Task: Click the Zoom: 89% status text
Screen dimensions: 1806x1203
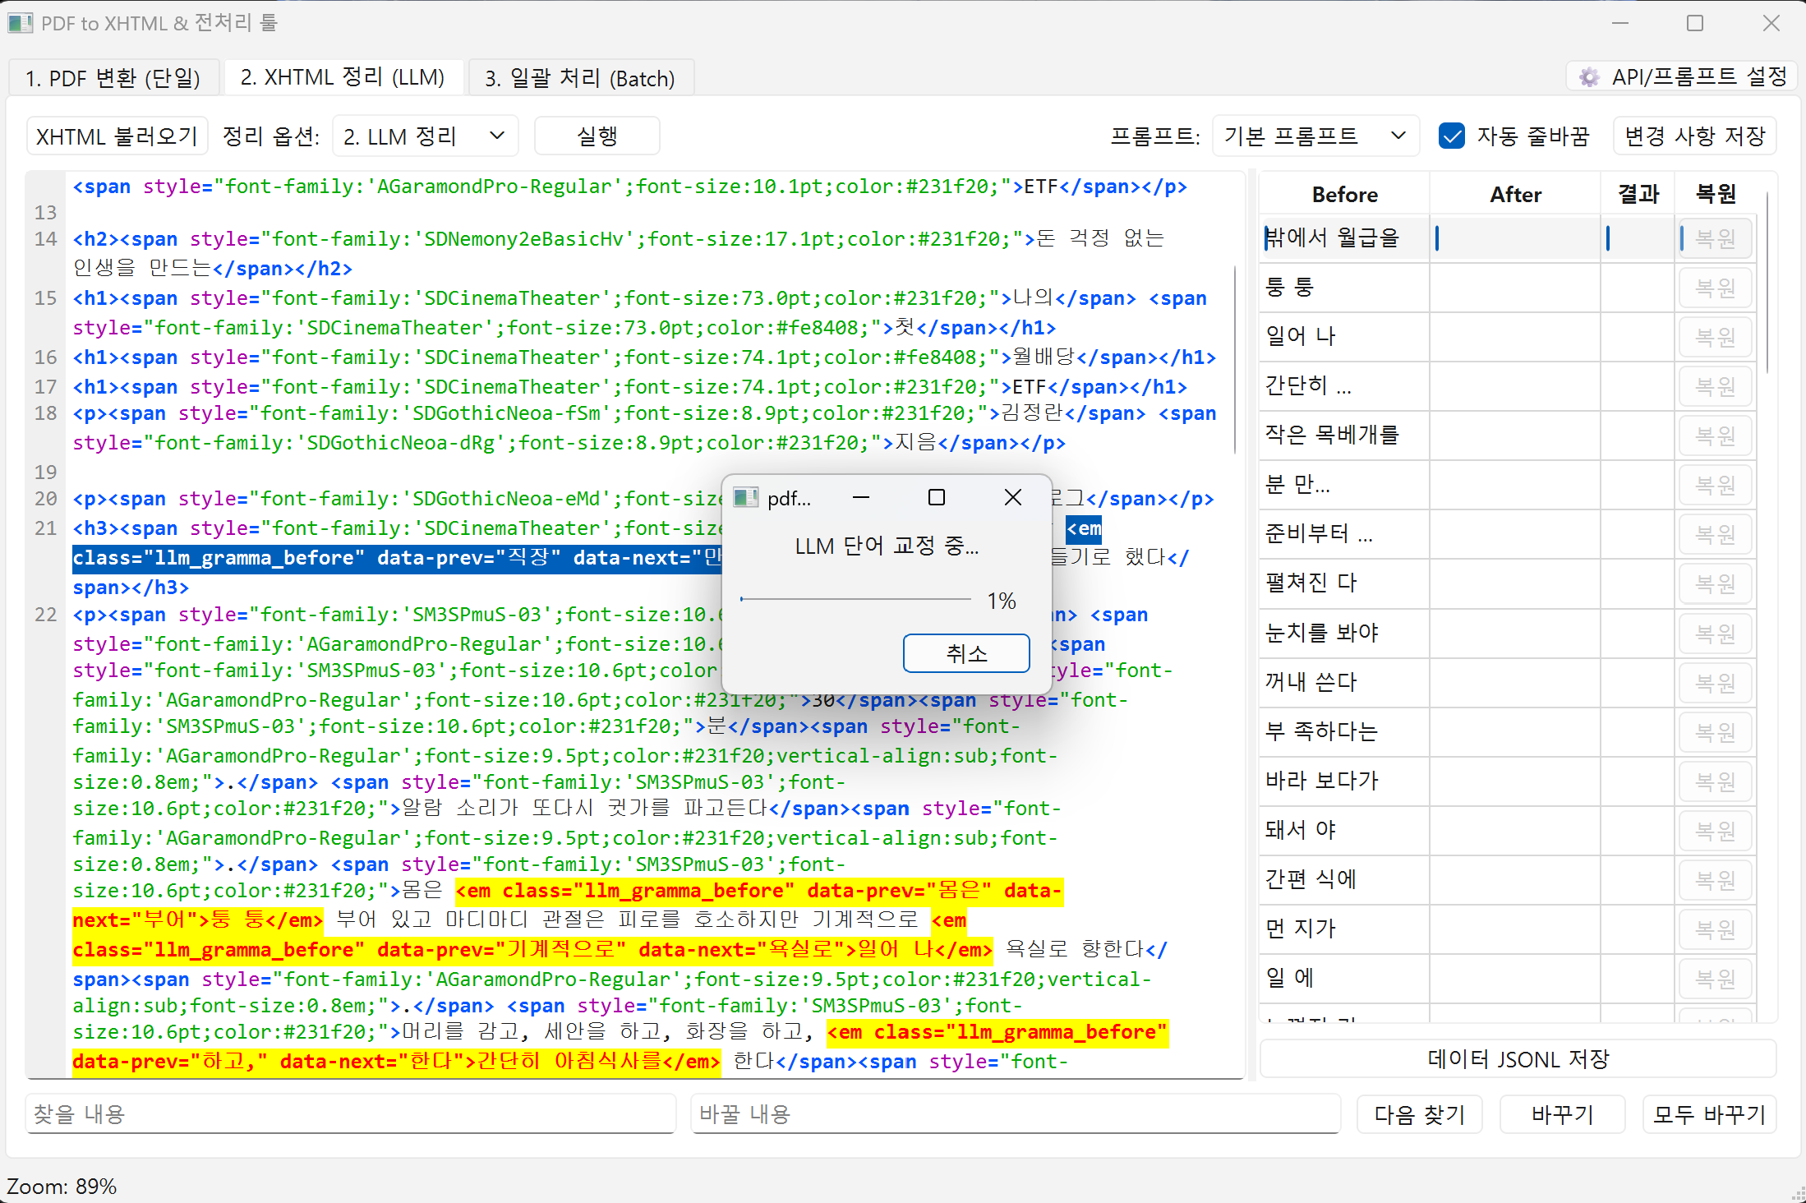Action: 62,1186
